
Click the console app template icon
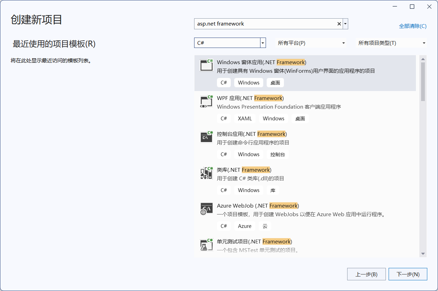(x=207, y=137)
